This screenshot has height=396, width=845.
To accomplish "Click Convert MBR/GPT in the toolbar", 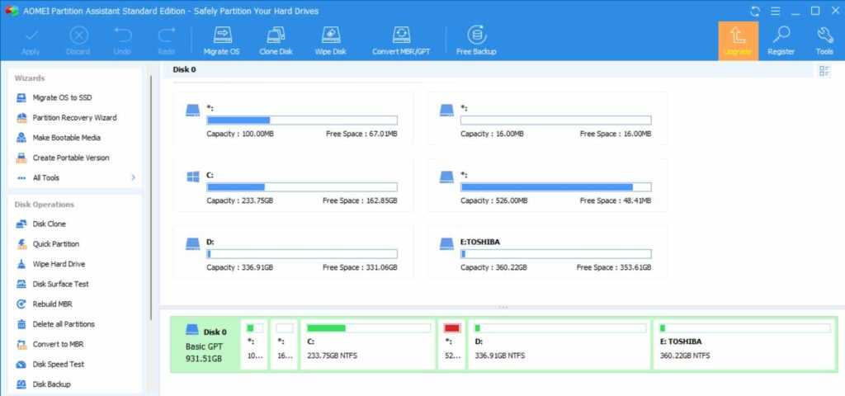I will (401, 40).
